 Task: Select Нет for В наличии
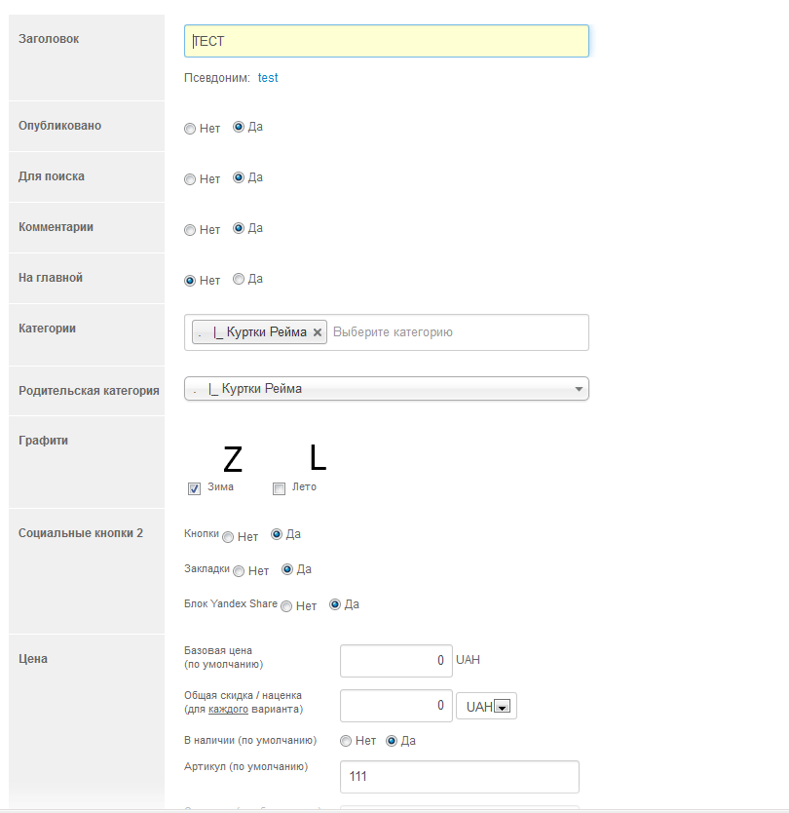[x=346, y=741]
